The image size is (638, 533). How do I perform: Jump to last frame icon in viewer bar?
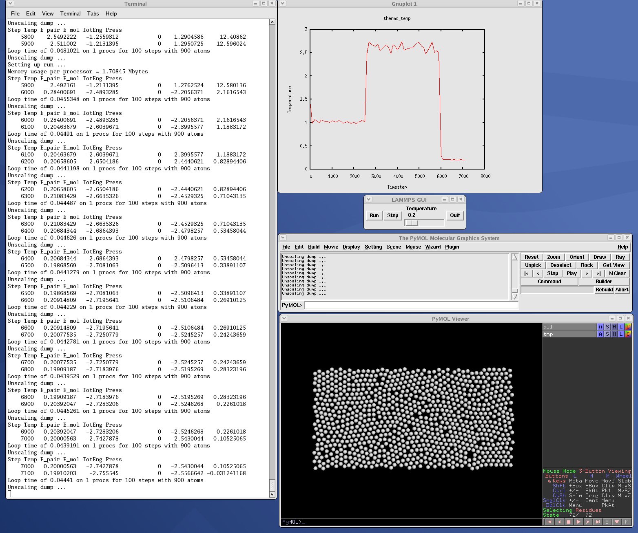598,522
